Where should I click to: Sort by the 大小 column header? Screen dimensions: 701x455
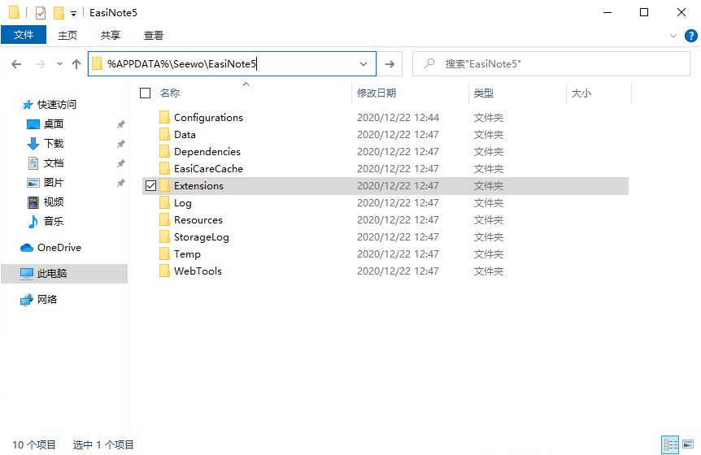click(581, 93)
